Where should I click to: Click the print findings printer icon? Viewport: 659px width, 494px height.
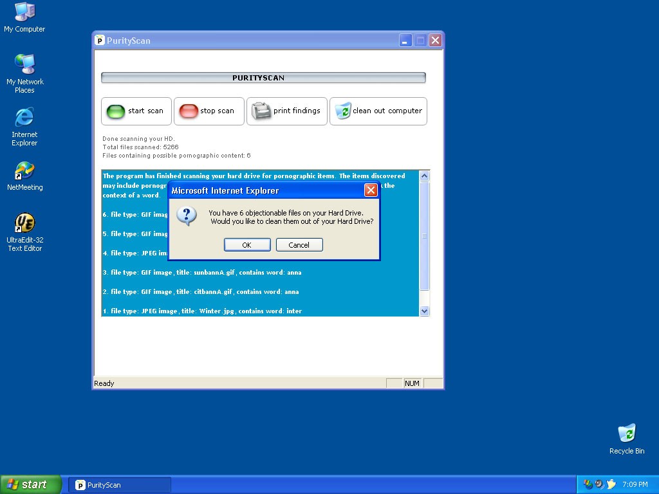[261, 111]
